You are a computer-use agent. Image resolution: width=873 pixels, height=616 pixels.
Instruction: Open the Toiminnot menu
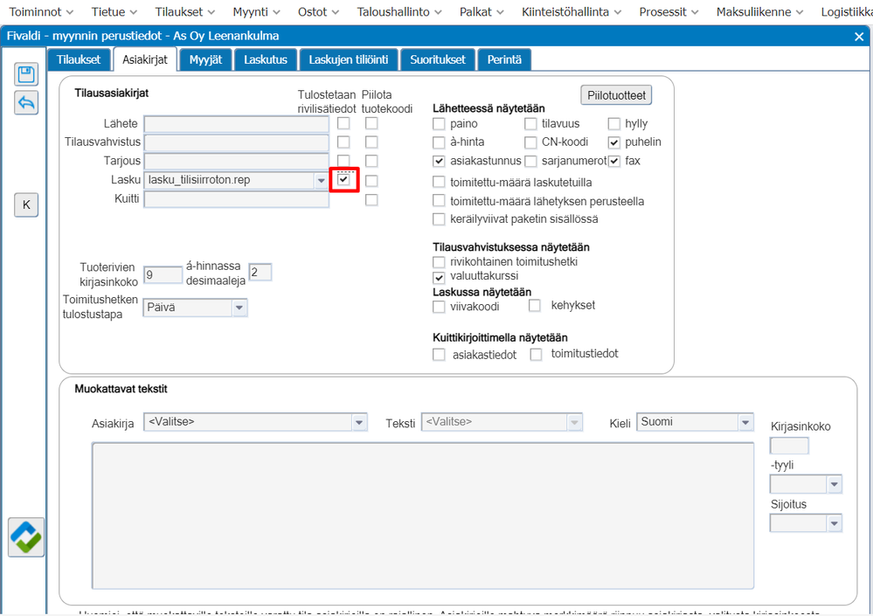point(41,11)
